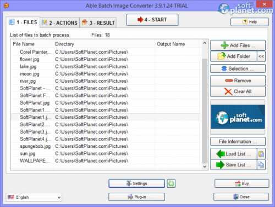Open the 2 - ACTIONS tab
Viewport: 275px width, 207px height.
pos(60,23)
